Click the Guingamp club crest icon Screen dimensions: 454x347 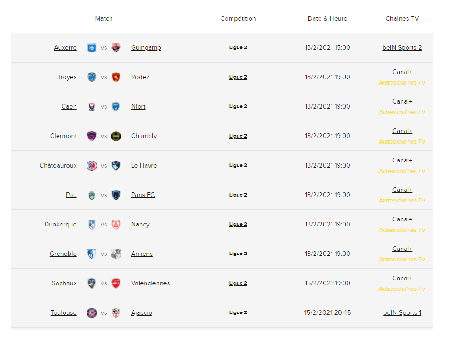point(116,48)
